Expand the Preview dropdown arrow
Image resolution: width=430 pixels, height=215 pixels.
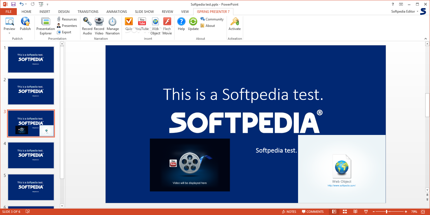(x=9, y=33)
